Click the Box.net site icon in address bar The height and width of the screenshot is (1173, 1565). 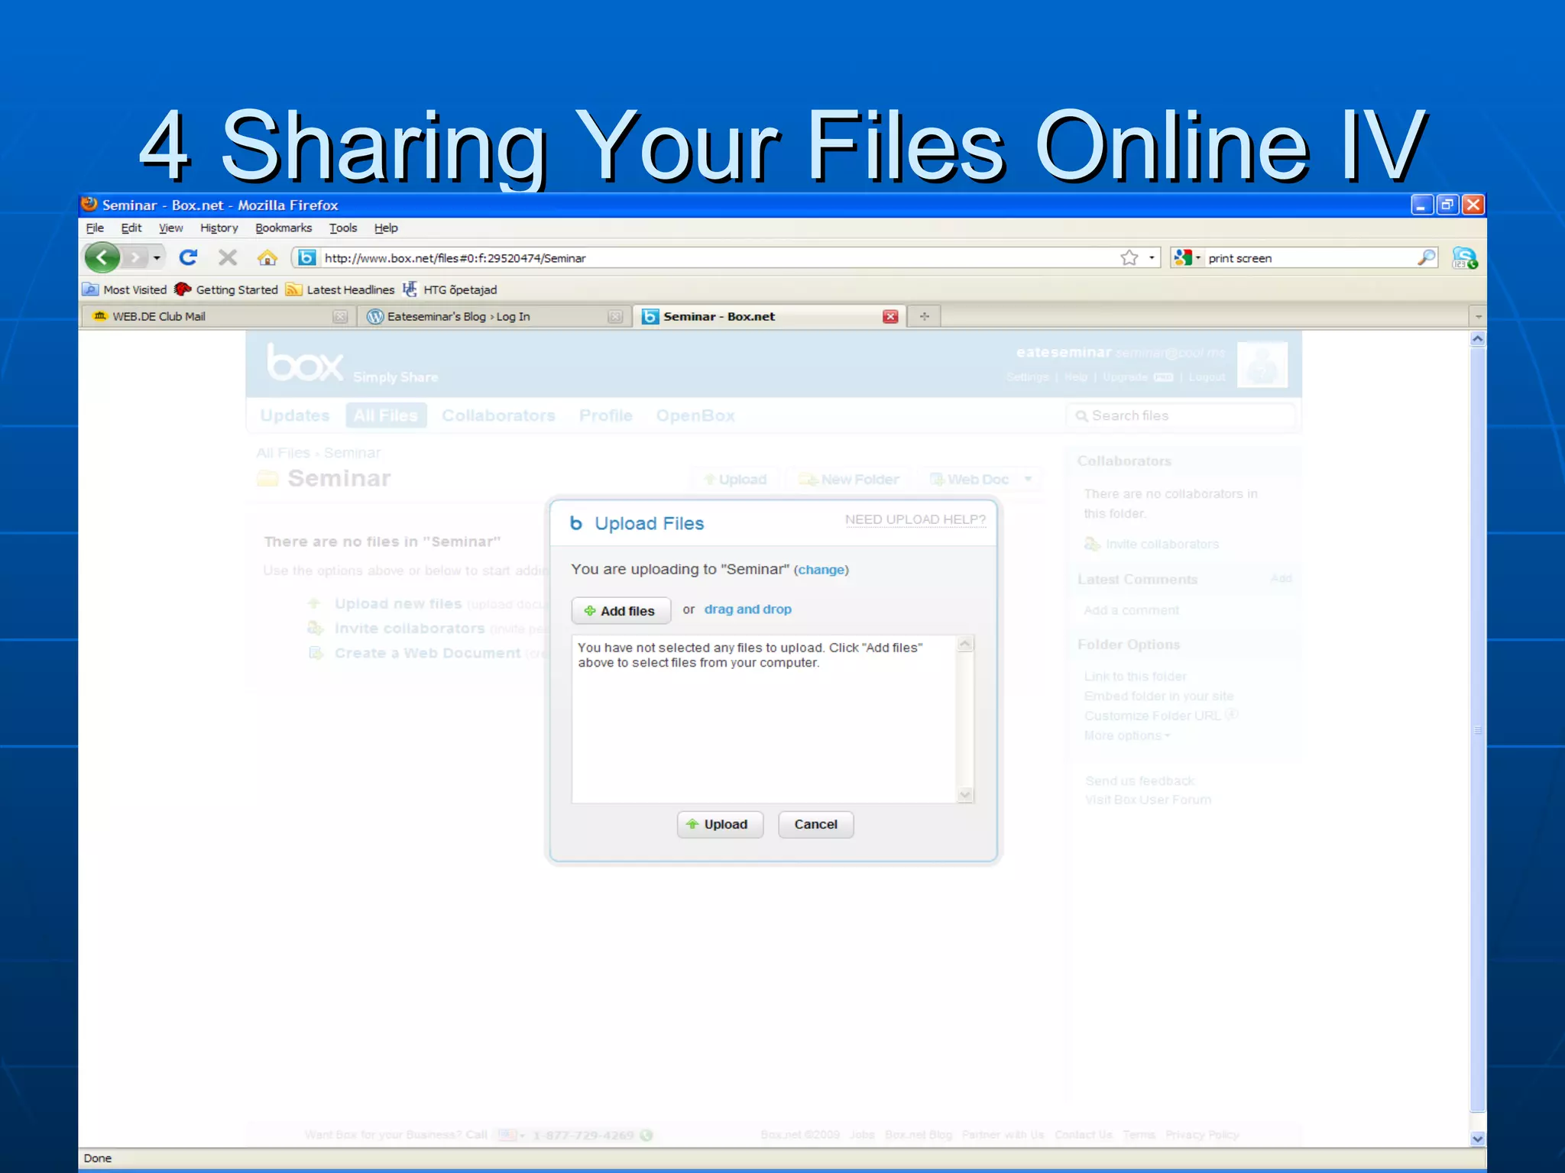coord(306,257)
